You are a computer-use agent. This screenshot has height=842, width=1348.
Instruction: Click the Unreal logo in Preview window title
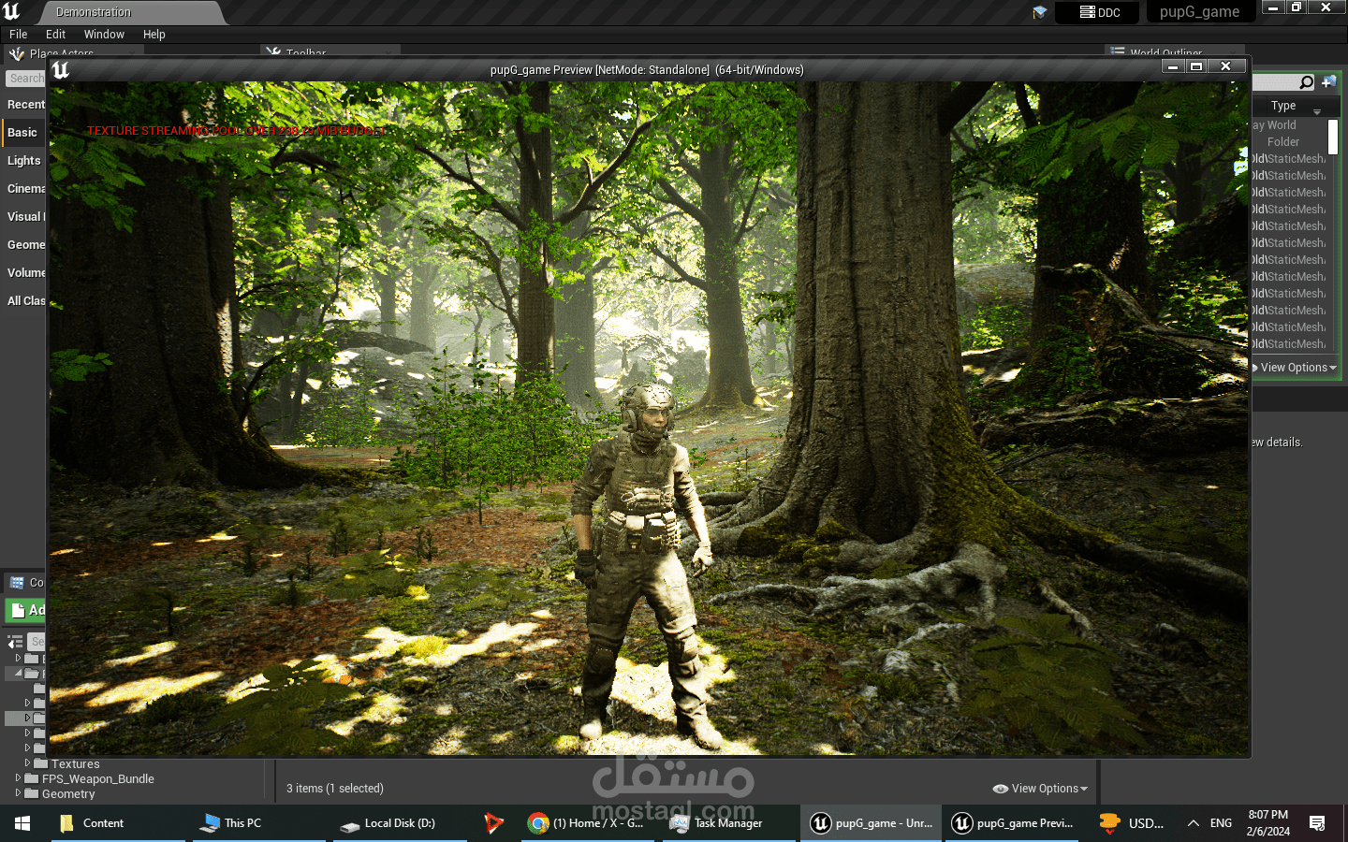(x=61, y=70)
